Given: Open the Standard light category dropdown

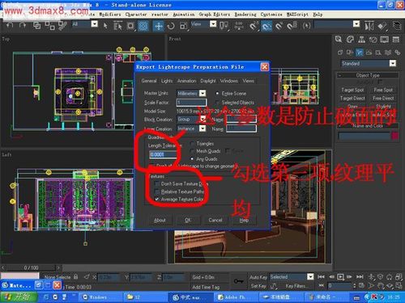Looking at the screenshot, I should click(x=393, y=63).
